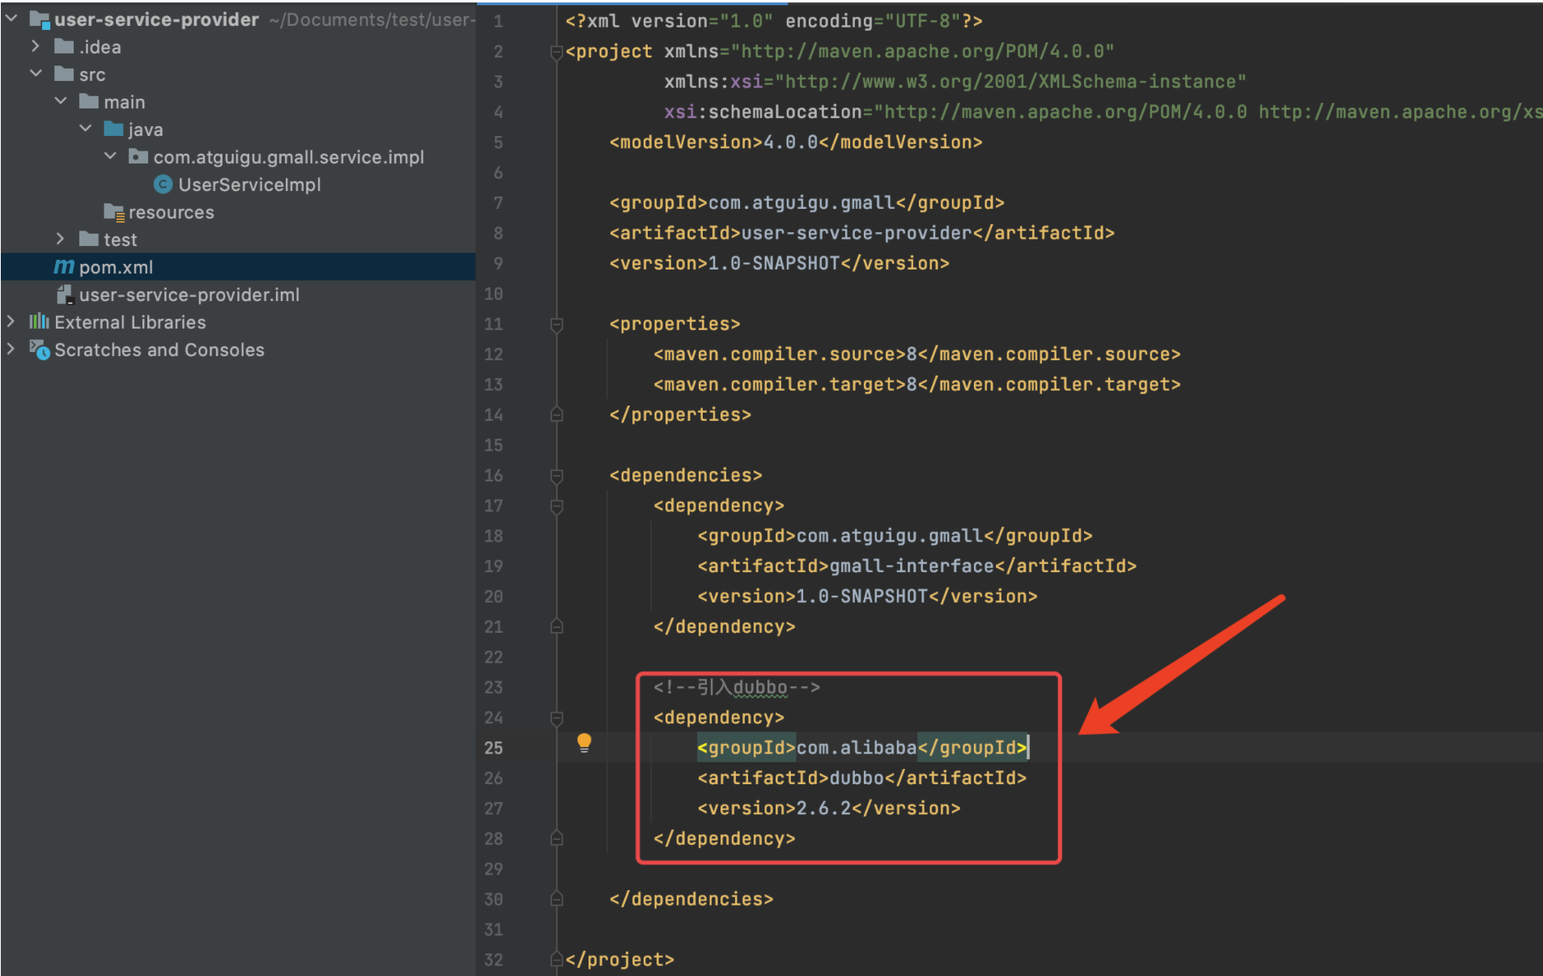Screen dimensions: 1543x976
Task: Click version 2.6.2 text
Action: [x=823, y=808]
